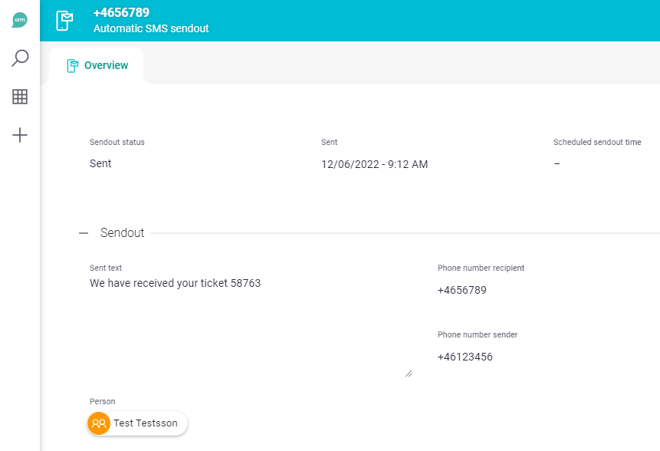Collapse the Sendout section
The width and height of the screenshot is (660, 451).
tap(84, 233)
